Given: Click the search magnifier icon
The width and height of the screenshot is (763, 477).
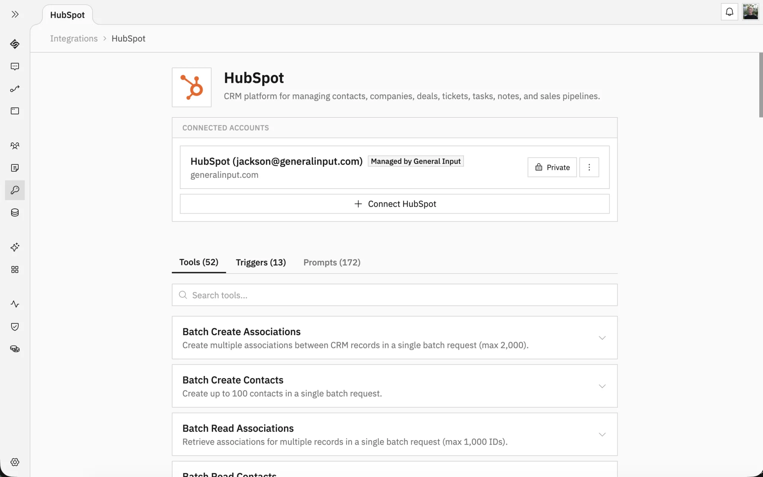Looking at the screenshot, I should (183, 295).
